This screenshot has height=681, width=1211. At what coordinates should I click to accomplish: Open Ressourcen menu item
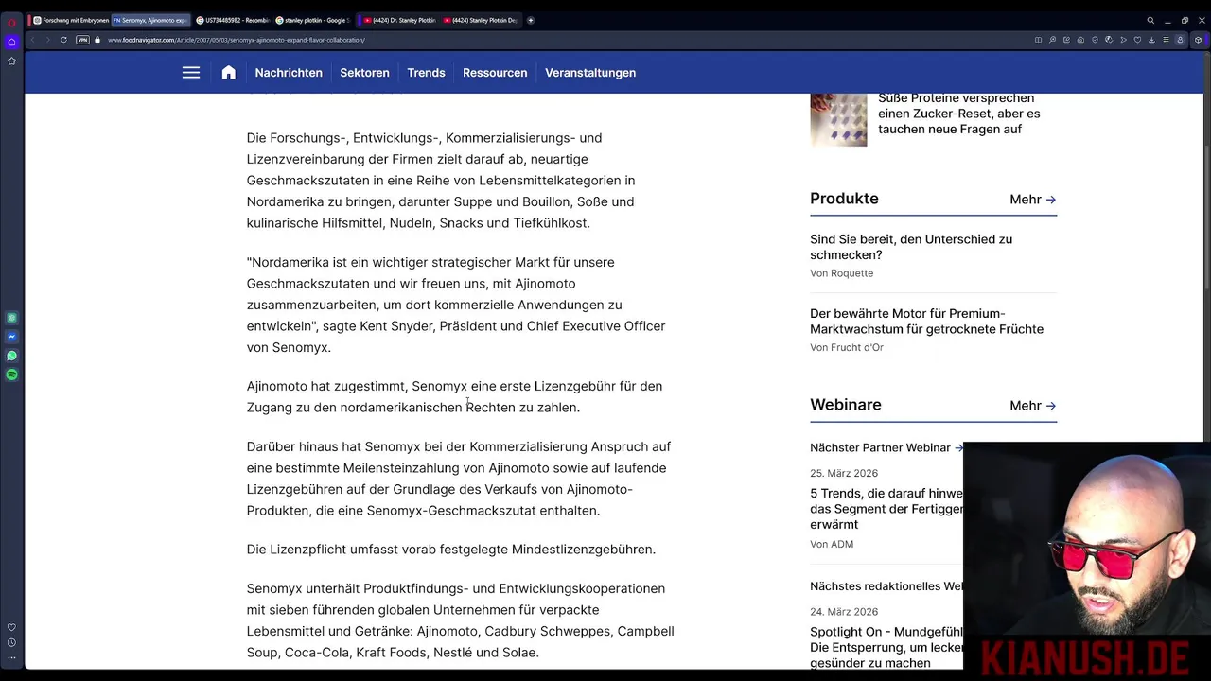pos(495,73)
